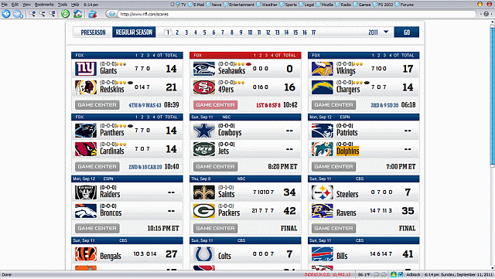Screen dimensions: 495x279
Task: Open the Tools menu
Action: click(63, 5)
